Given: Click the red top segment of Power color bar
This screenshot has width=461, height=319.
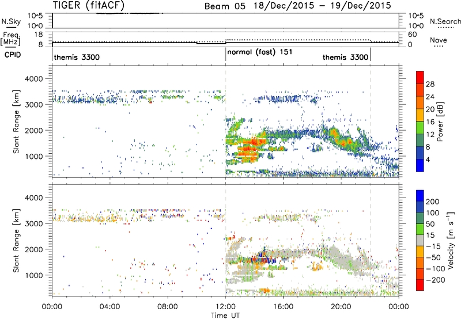Looking at the screenshot, I should tap(420, 77).
